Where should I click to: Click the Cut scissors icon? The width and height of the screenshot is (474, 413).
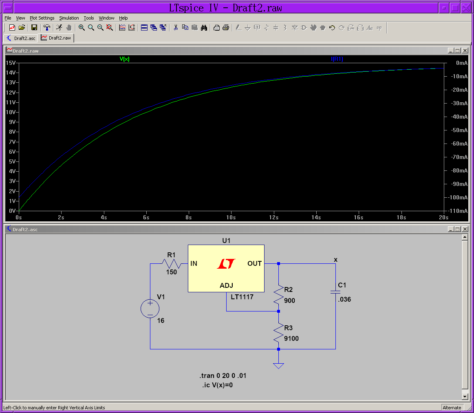pos(176,28)
